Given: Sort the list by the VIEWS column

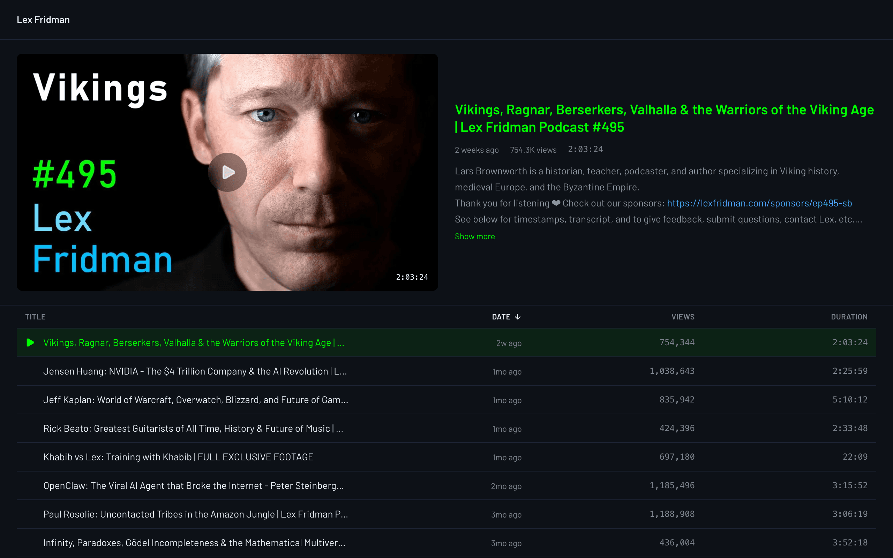Looking at the screenshot, I should [x=683, y=317].
